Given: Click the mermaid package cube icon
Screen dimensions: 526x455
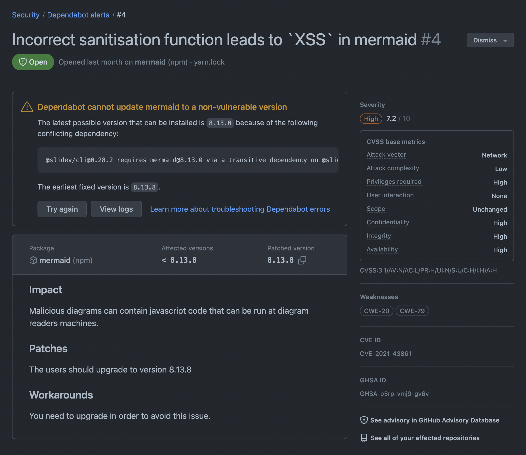Looking at the screenshot, I should pyautogui.click(x=33, y=260).
